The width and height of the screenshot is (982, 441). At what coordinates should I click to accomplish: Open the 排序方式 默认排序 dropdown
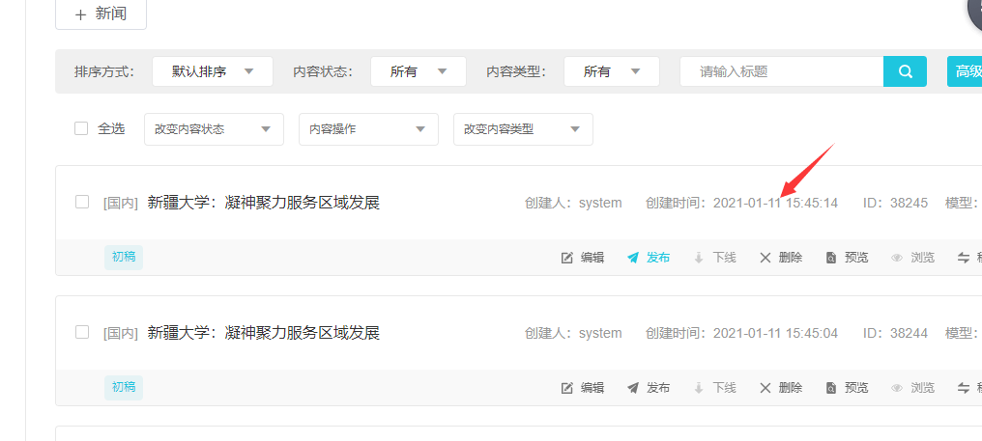click(213, 71)
